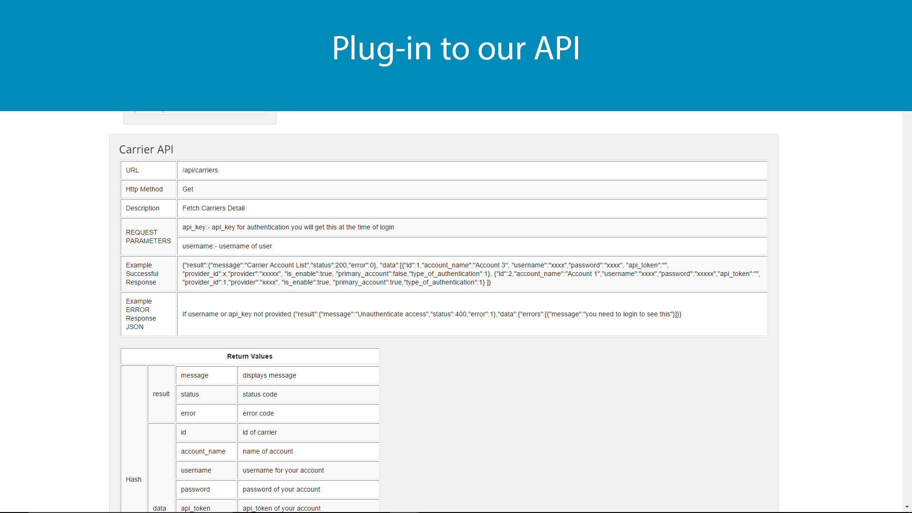Click the 'username:- username of user' row

(227, 246)
